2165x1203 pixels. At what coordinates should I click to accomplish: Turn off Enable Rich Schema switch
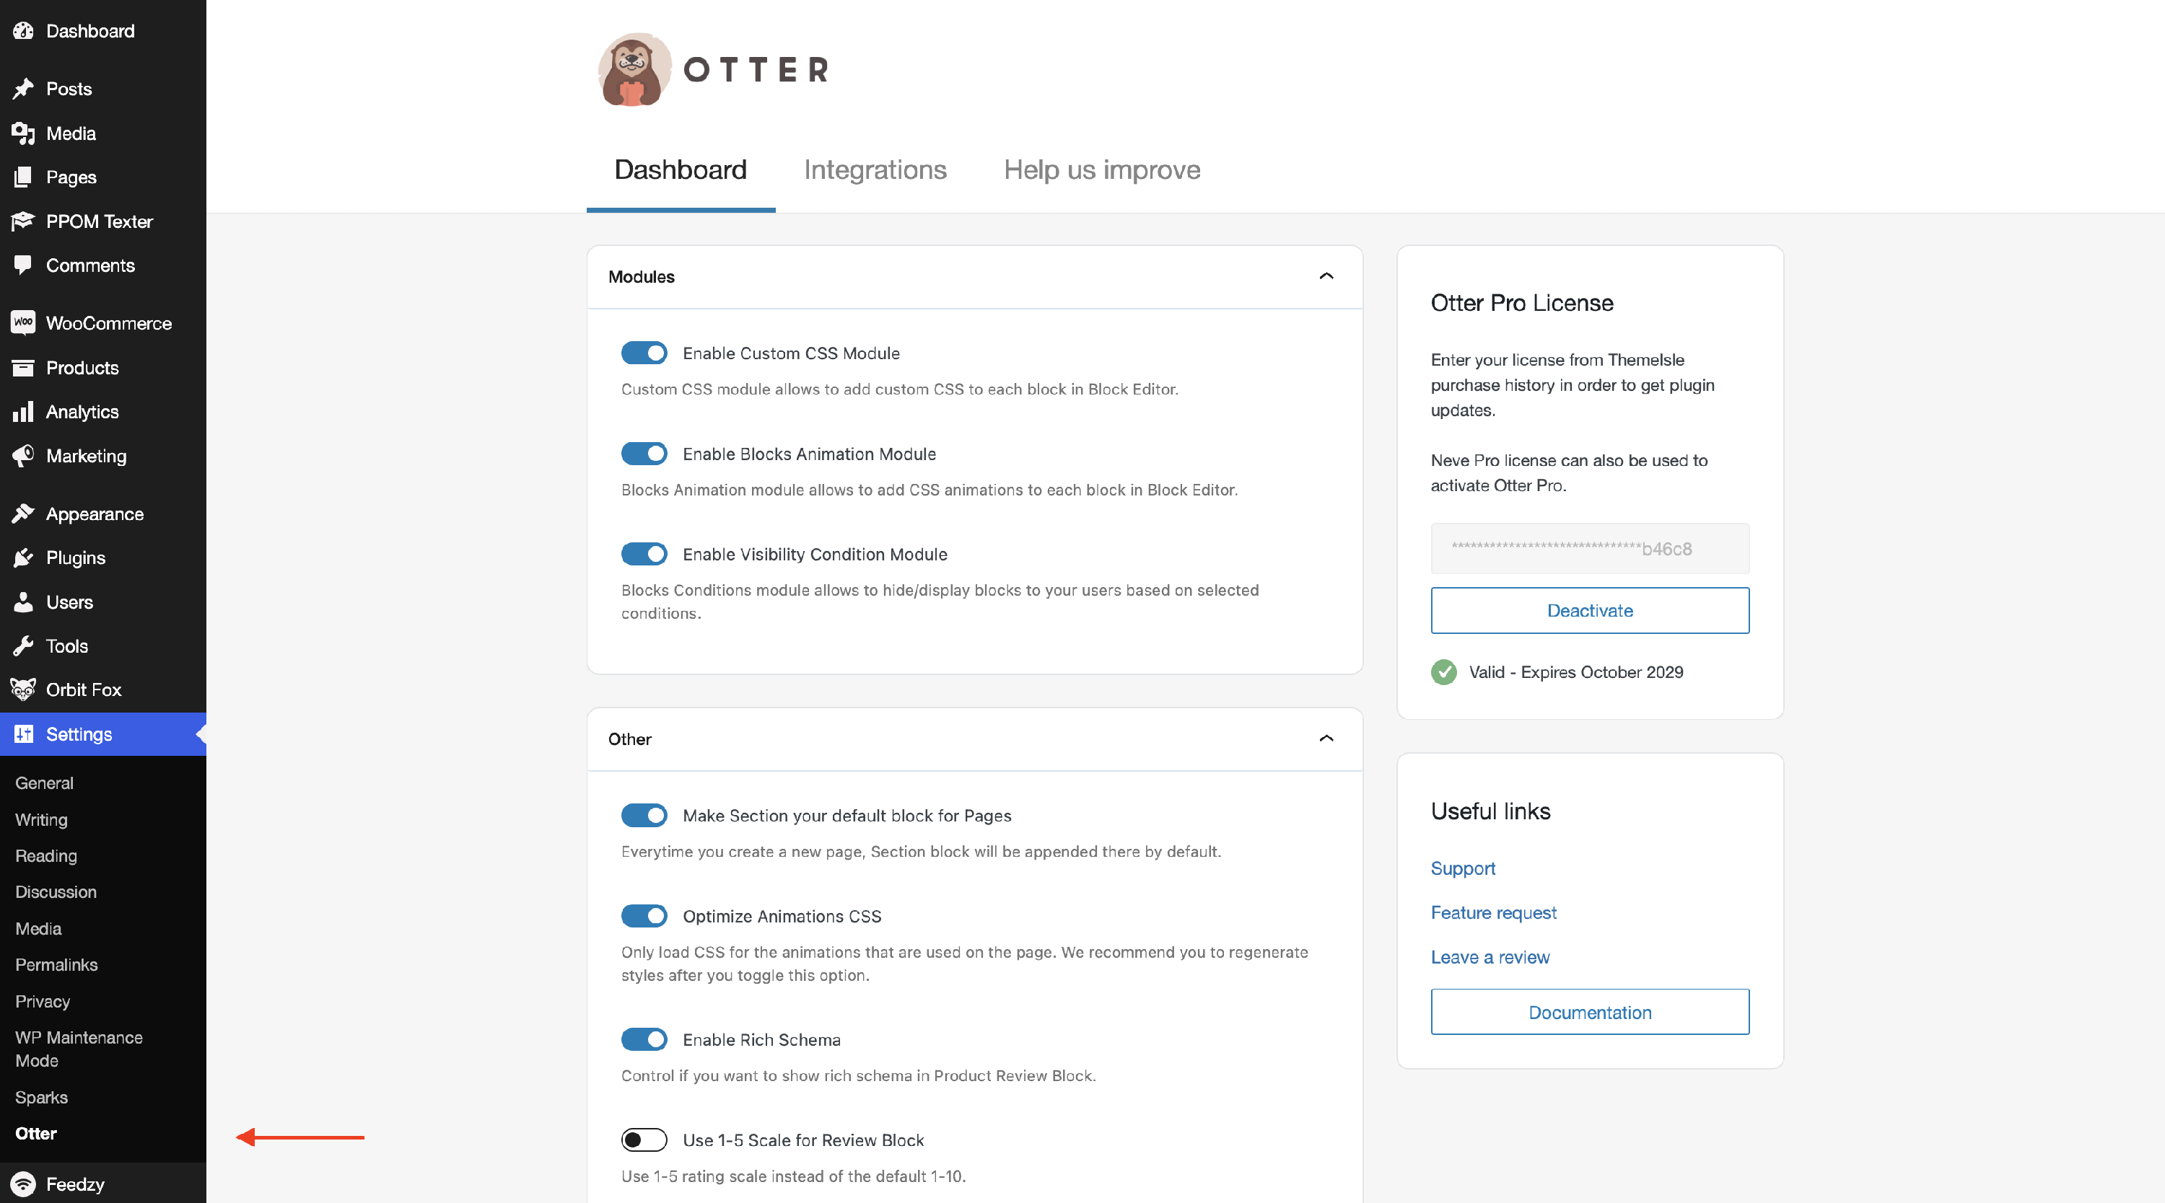pos(644,1039)
